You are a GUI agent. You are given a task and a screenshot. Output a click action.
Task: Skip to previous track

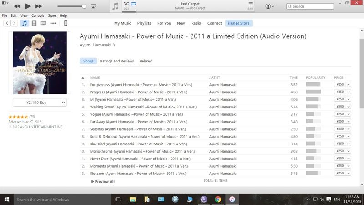(17, 6)
